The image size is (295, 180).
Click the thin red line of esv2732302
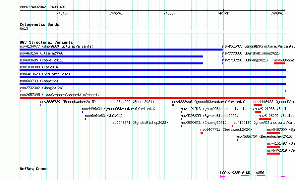153,91
